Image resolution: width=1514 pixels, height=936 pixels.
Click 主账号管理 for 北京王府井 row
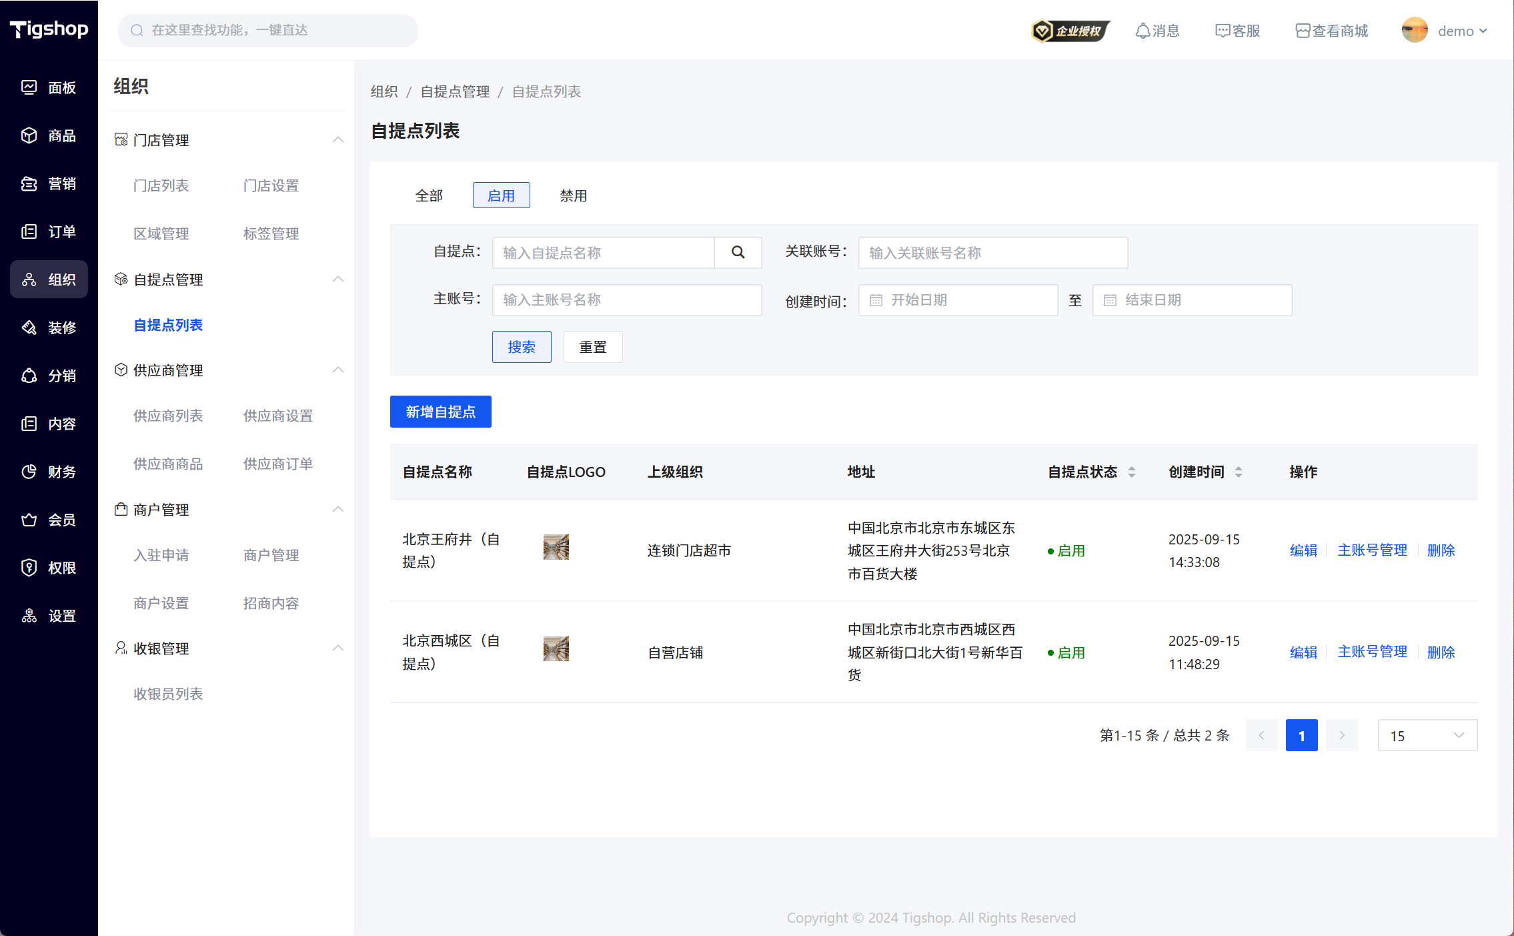(x=1372, y=550)
